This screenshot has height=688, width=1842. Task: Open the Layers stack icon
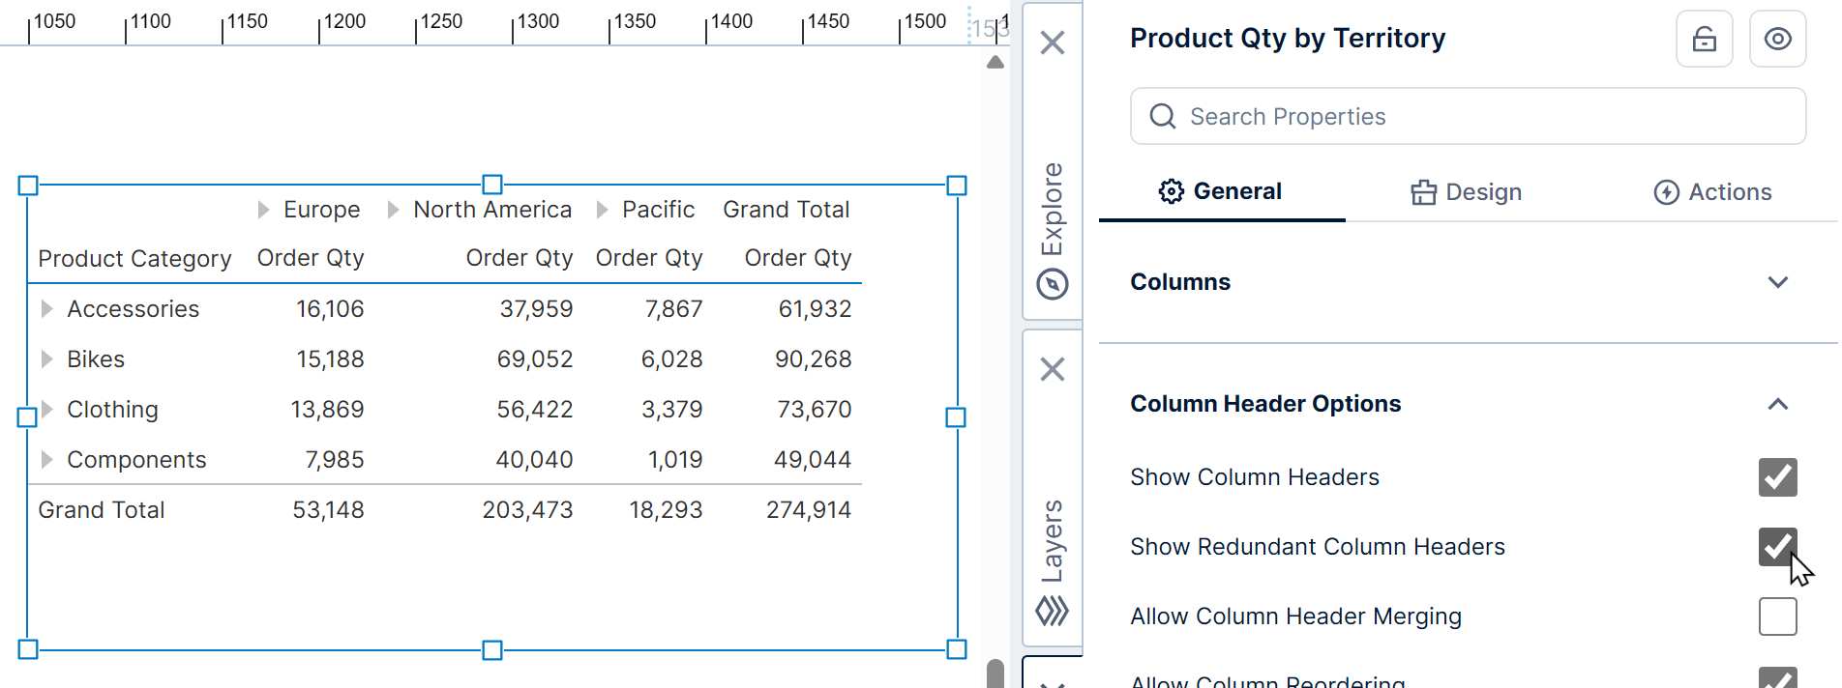click(x=1052, y=611)
